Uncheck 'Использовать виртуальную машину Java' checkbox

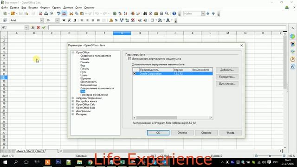[129, 59]
